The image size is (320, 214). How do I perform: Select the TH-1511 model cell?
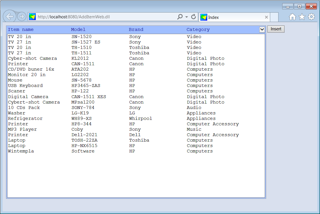click(81, 53)
